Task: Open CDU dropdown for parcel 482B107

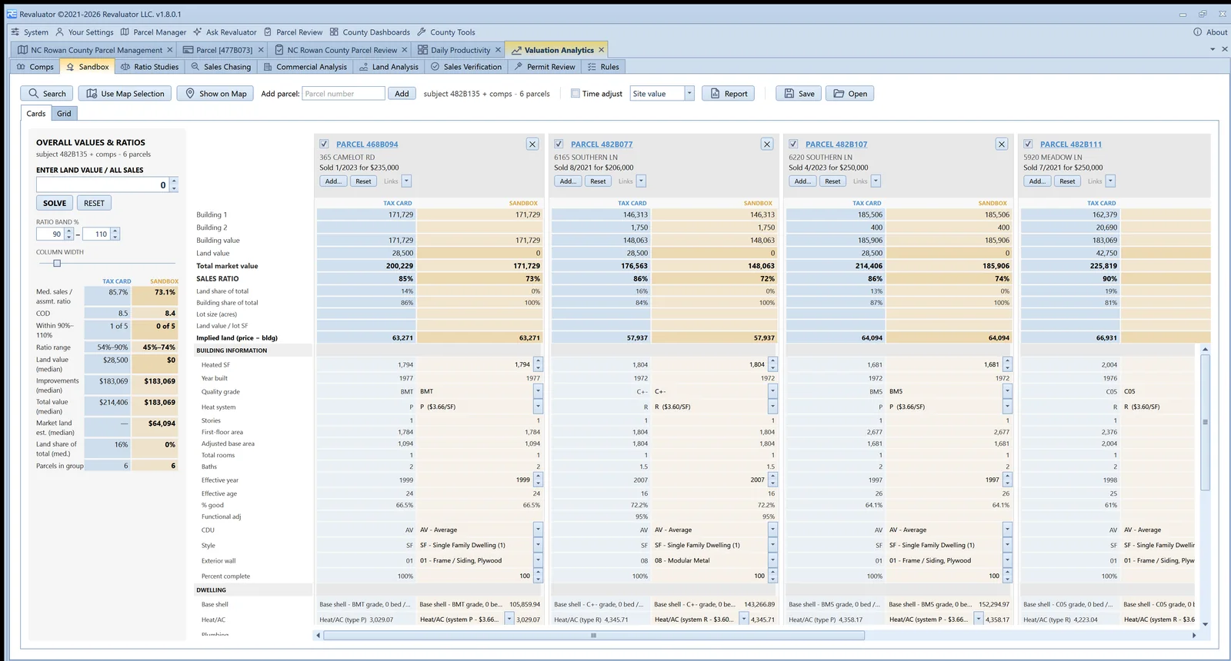Action: point(1007,530)
